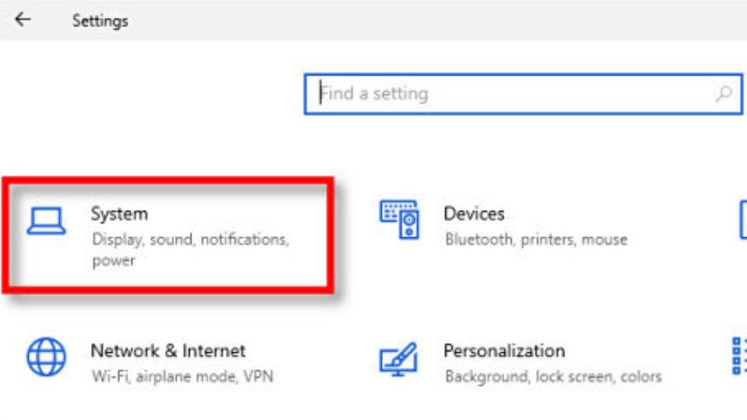Click the System laptop icon
Screen dimensions: 747x420
[46, 221]
